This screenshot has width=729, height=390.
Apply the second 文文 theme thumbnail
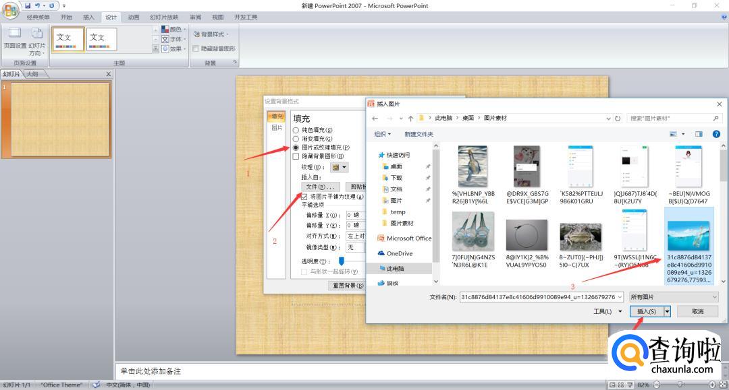(101, 39)
